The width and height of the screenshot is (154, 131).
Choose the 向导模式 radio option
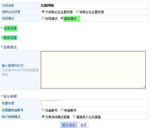tap(43, 18)
